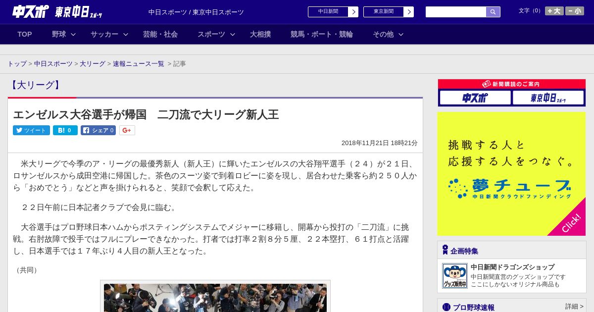The image size is (594, 312).
Task: Click the 文字（0） text size label
Action: coord(531,11)
